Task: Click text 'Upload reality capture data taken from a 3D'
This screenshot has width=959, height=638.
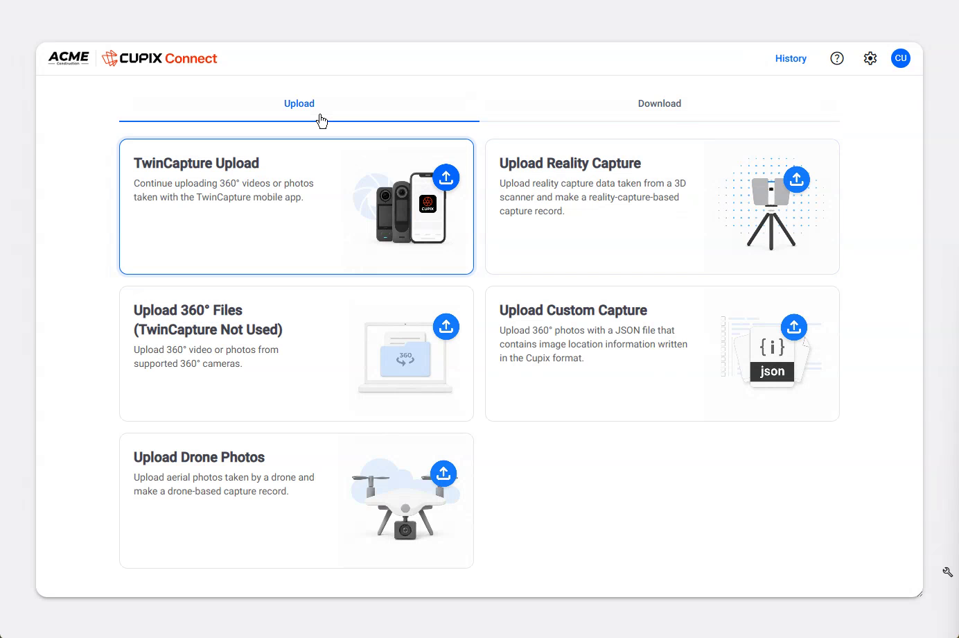Action: (x=592, y=183)
